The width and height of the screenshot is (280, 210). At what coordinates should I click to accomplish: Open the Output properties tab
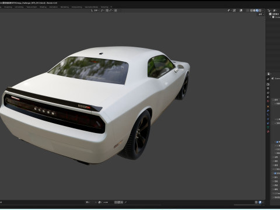(268, 89)
